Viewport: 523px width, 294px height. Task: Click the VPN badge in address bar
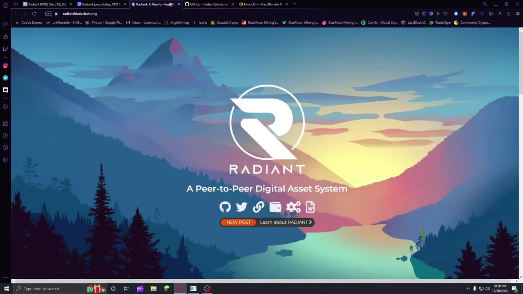(49, 13)
